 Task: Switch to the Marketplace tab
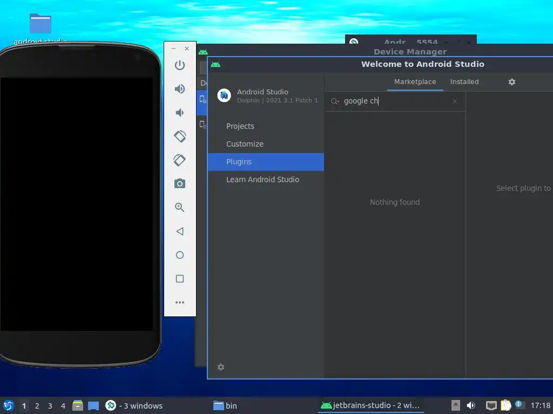click(415, 82)
